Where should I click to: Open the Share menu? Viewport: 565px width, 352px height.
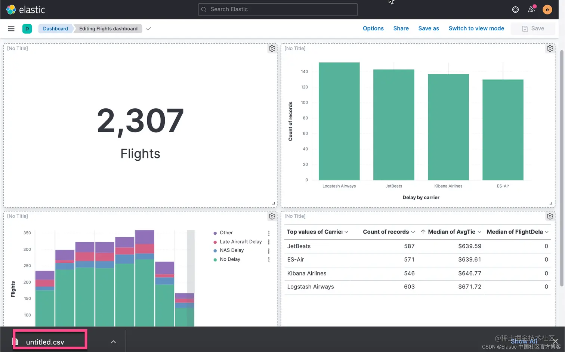click(x=401, y=28)
